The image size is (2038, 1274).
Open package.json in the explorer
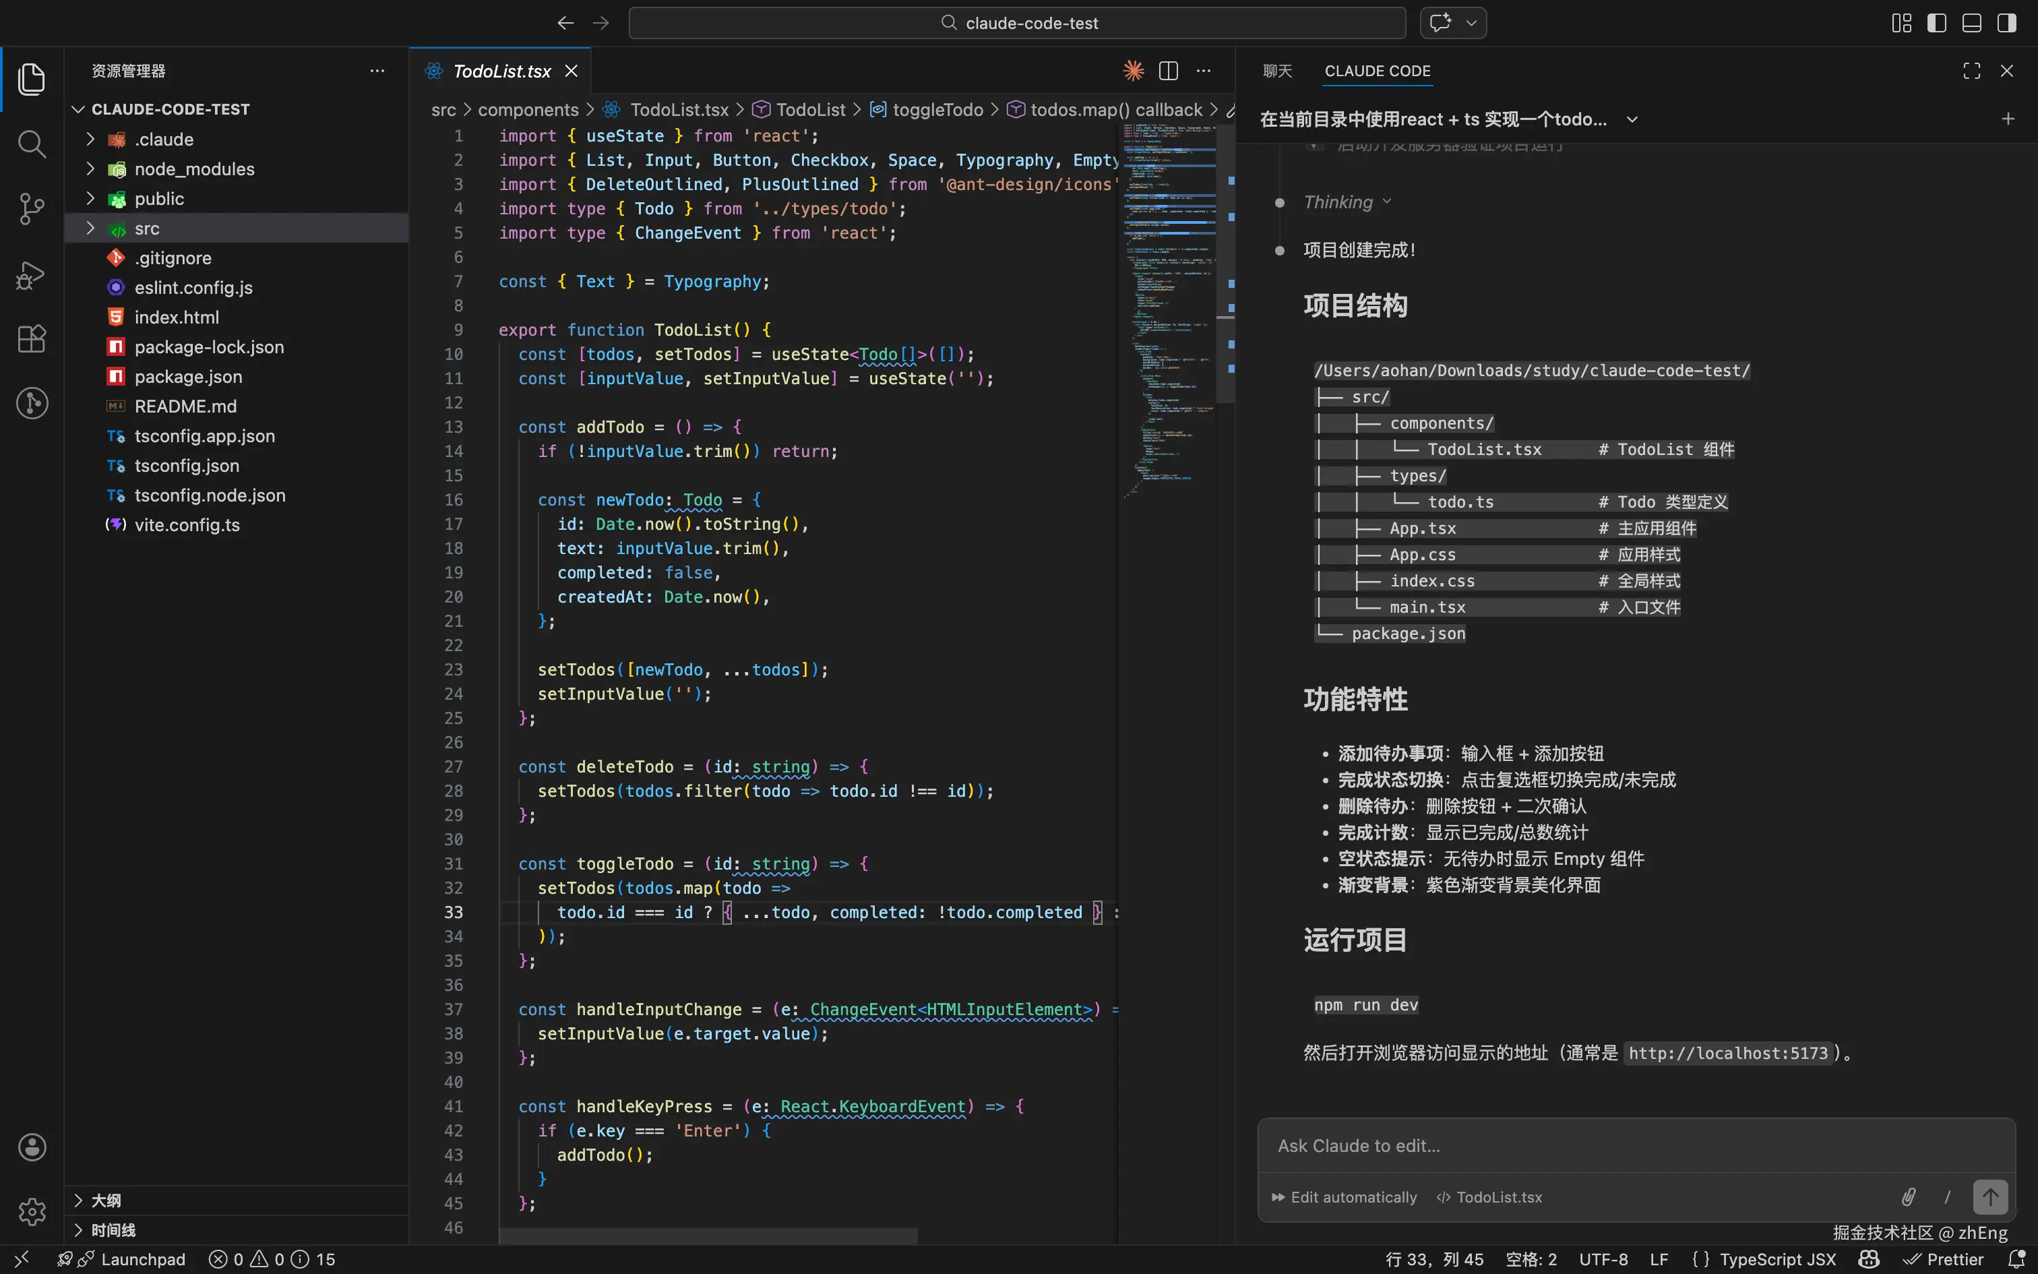pos(189,377)
